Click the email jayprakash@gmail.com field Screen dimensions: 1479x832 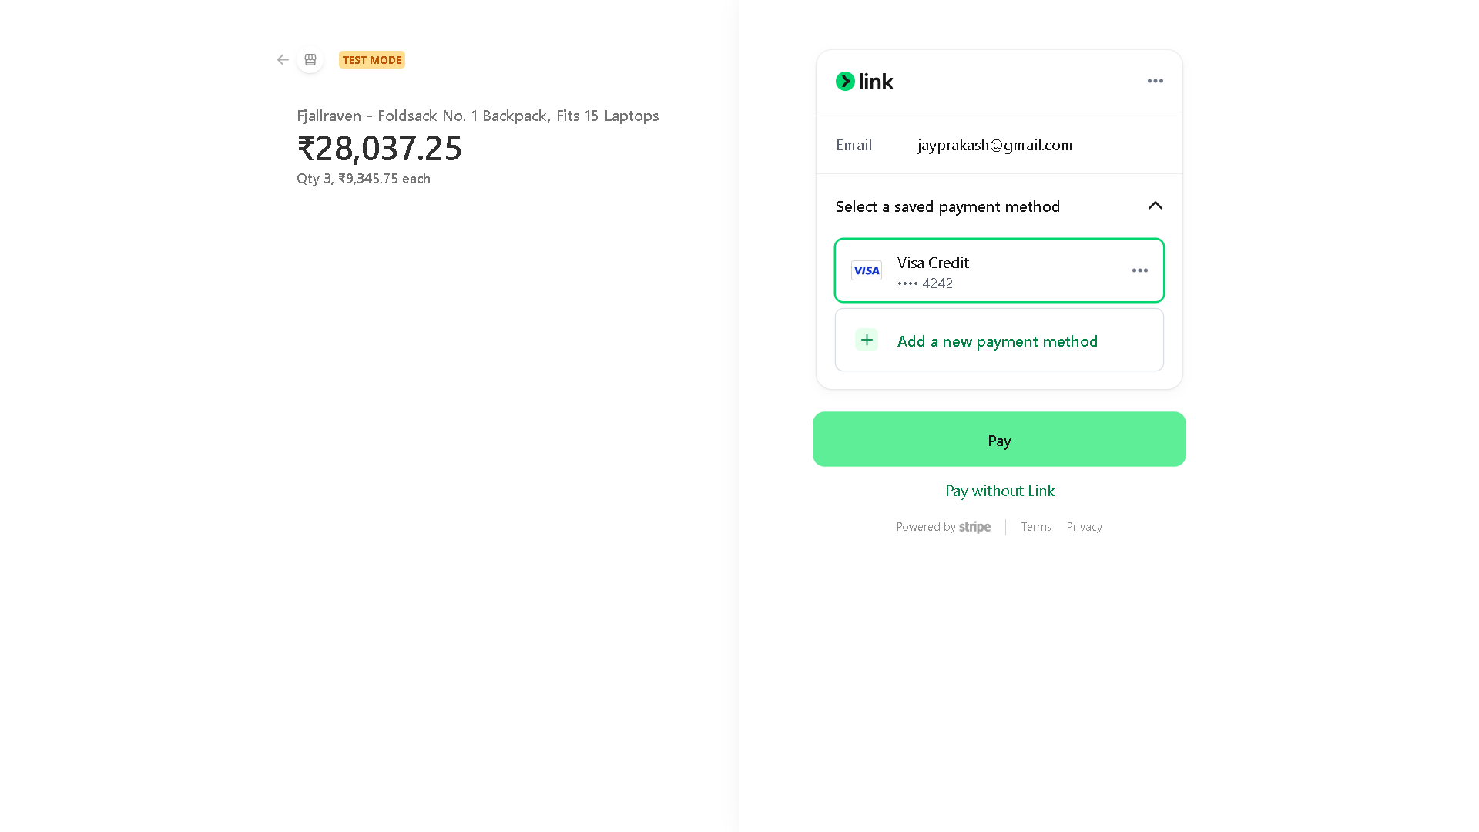[x=994, y=145]
